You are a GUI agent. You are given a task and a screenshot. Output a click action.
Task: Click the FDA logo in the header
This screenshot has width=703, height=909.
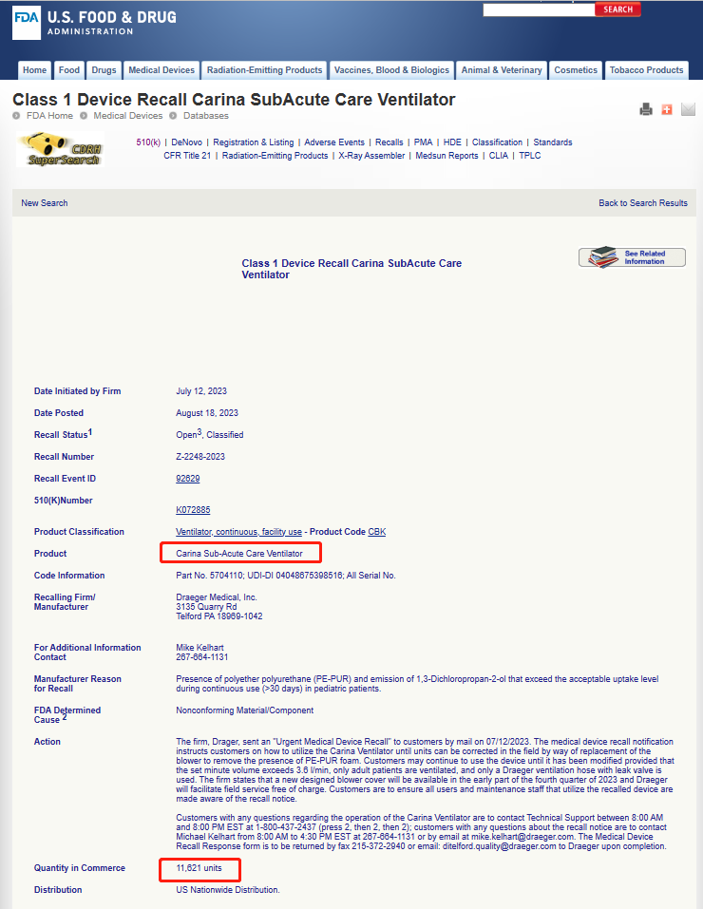27,24
